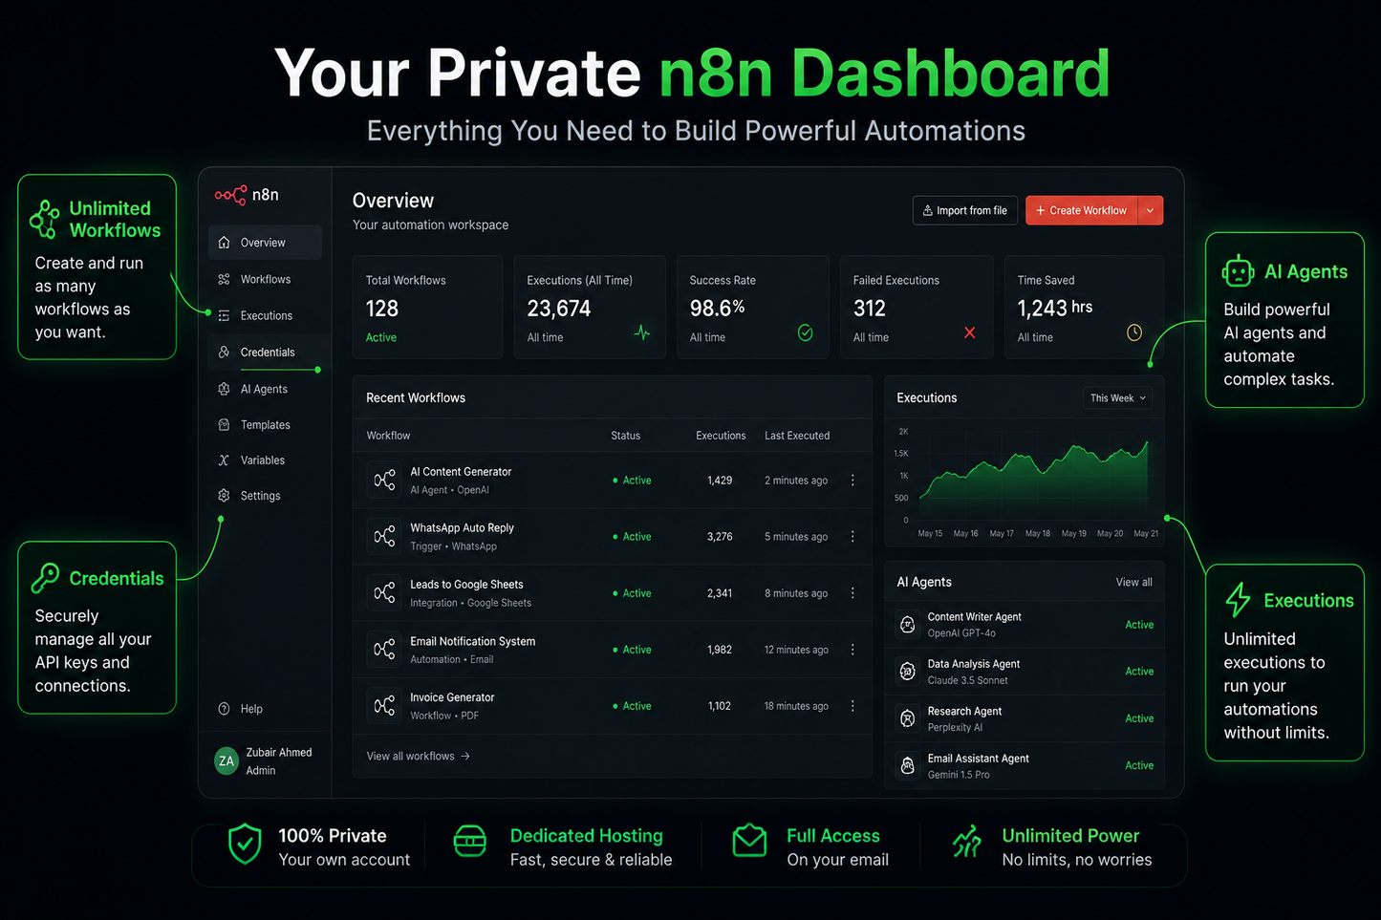Open the Invoice Generator workflow name

452,697
